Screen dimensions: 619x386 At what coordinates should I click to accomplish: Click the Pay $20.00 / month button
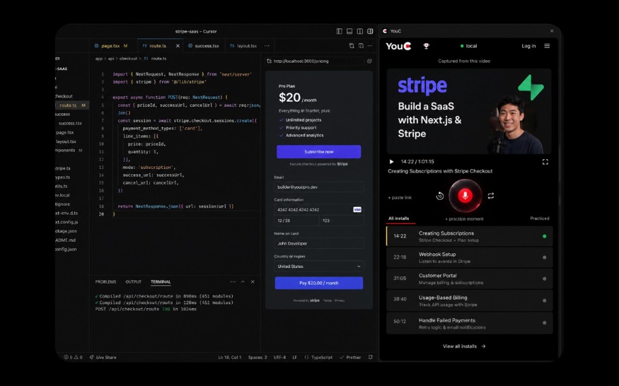tap(319, 283)
